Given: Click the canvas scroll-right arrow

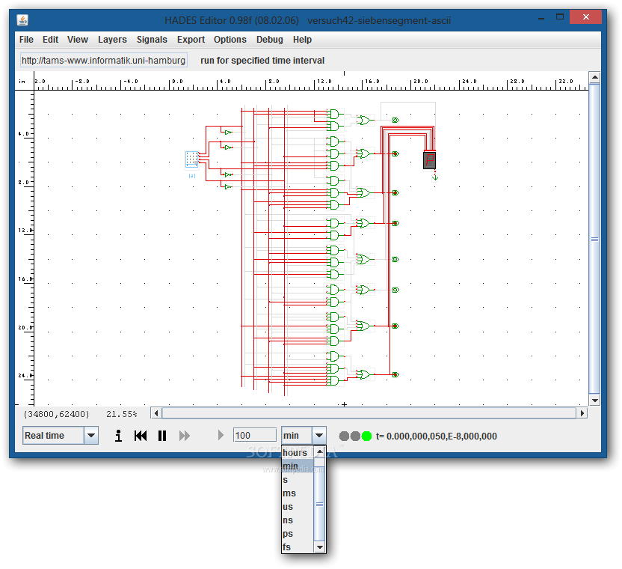Looking at the screenshot, I should tap(582, 413).
